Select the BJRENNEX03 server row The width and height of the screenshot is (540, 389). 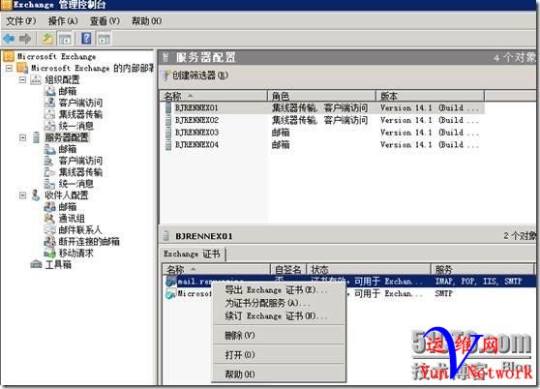click(322, 133)
